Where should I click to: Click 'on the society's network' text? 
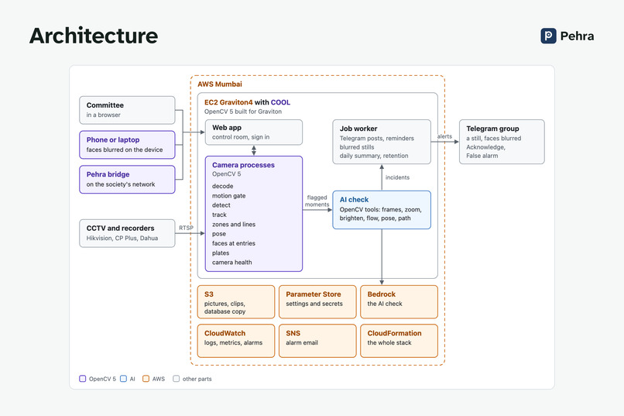click(x=121, y=184)
